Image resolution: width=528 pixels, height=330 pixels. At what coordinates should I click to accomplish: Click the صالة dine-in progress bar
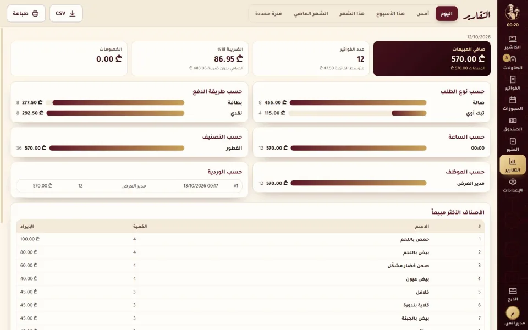[358, 102]
